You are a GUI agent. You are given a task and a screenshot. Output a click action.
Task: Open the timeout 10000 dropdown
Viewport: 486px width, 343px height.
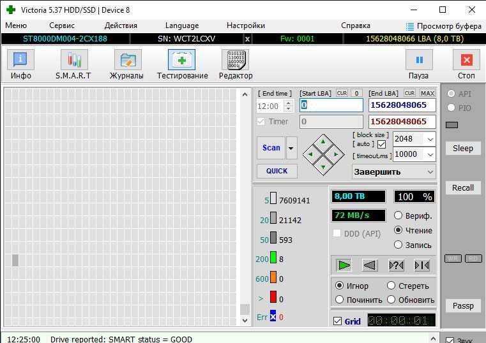430,154
